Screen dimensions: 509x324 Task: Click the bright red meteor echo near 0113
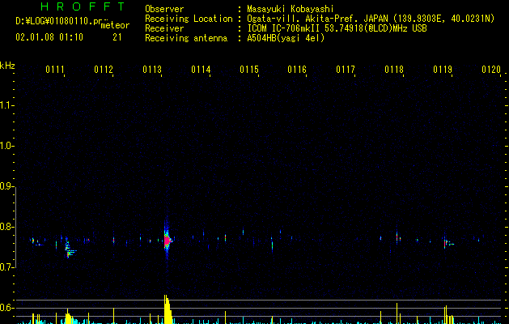point(168,241)
